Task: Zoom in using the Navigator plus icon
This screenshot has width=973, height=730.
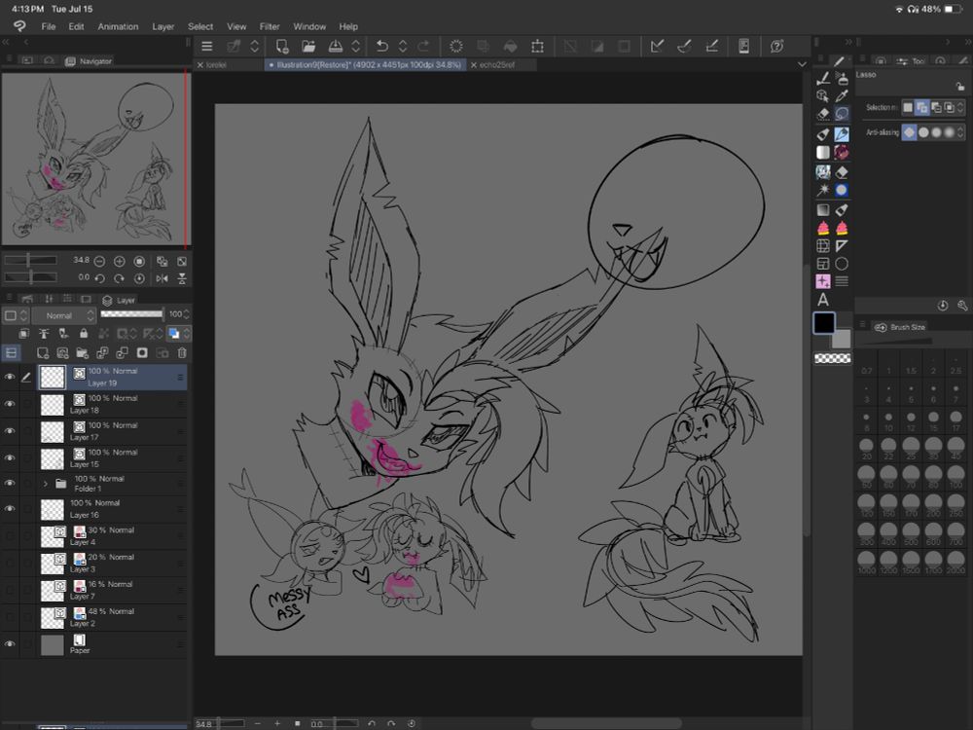Action: tap(119, 261)
